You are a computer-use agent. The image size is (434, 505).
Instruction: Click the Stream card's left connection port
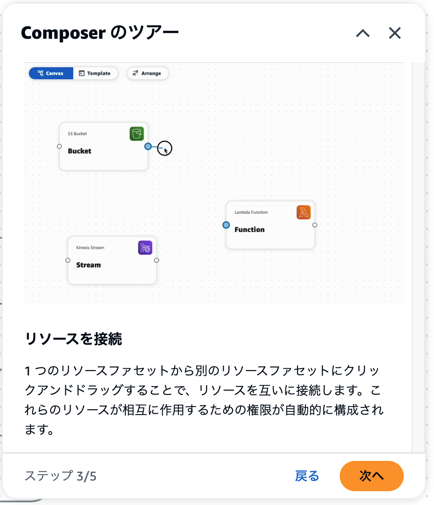pos(68,260)
